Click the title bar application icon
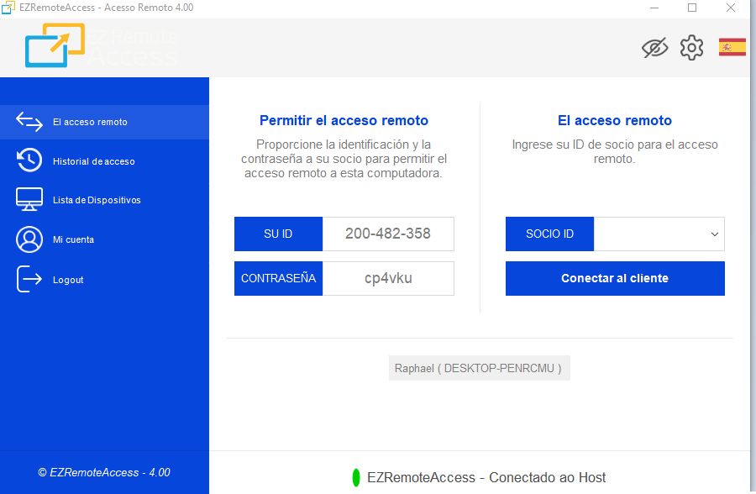756x494 pixels. click(x=8, y=8)
